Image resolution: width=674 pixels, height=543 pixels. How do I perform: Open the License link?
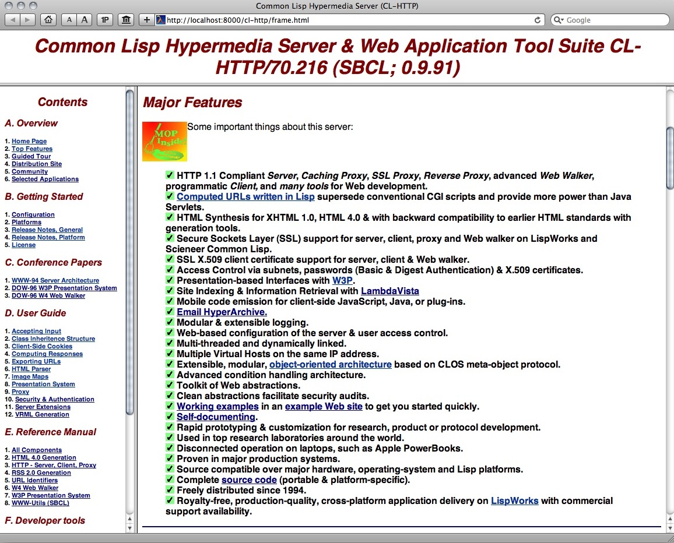tap(24, 245)
